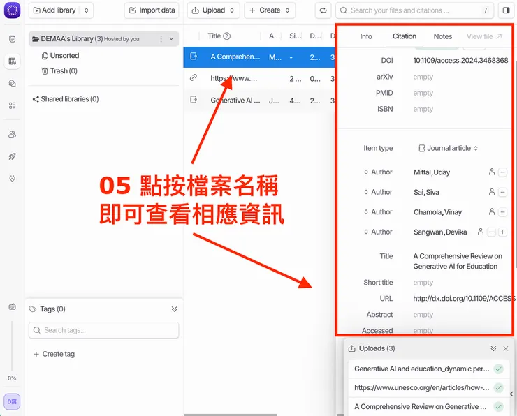
Task: Change role of Chamola, Vinay Author field
Action: click(378, 211)
